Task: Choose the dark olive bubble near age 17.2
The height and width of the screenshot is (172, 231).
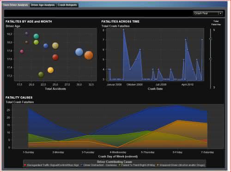Action: point(41,75)
